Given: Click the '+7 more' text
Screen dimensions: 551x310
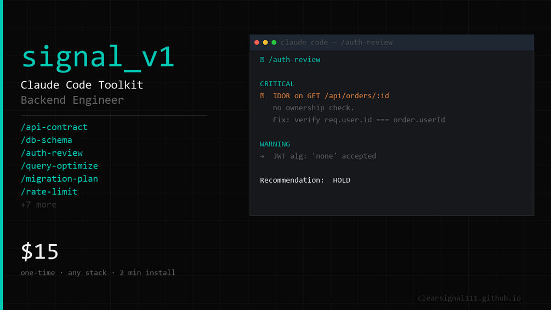Looking at the screenshot, I should pyautogui.click(x=39, y=205).
